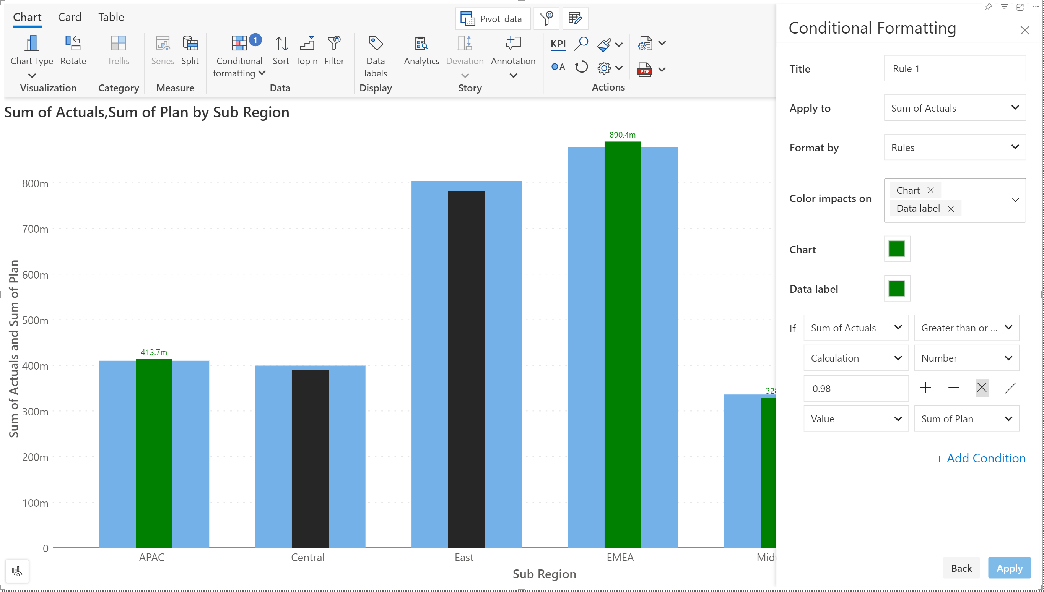1044x592 pixels.
Task: Expand the Apply to dropdown
Action: coord(955,108)
